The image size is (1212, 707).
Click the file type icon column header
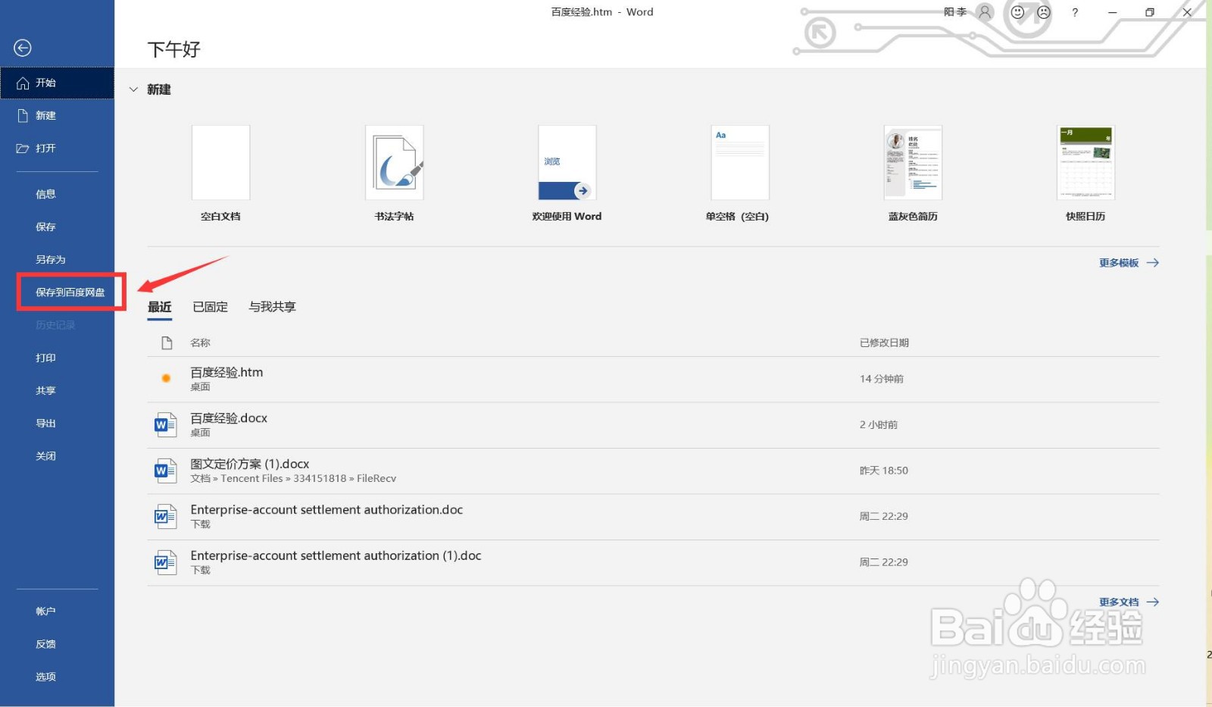point(167,343)
